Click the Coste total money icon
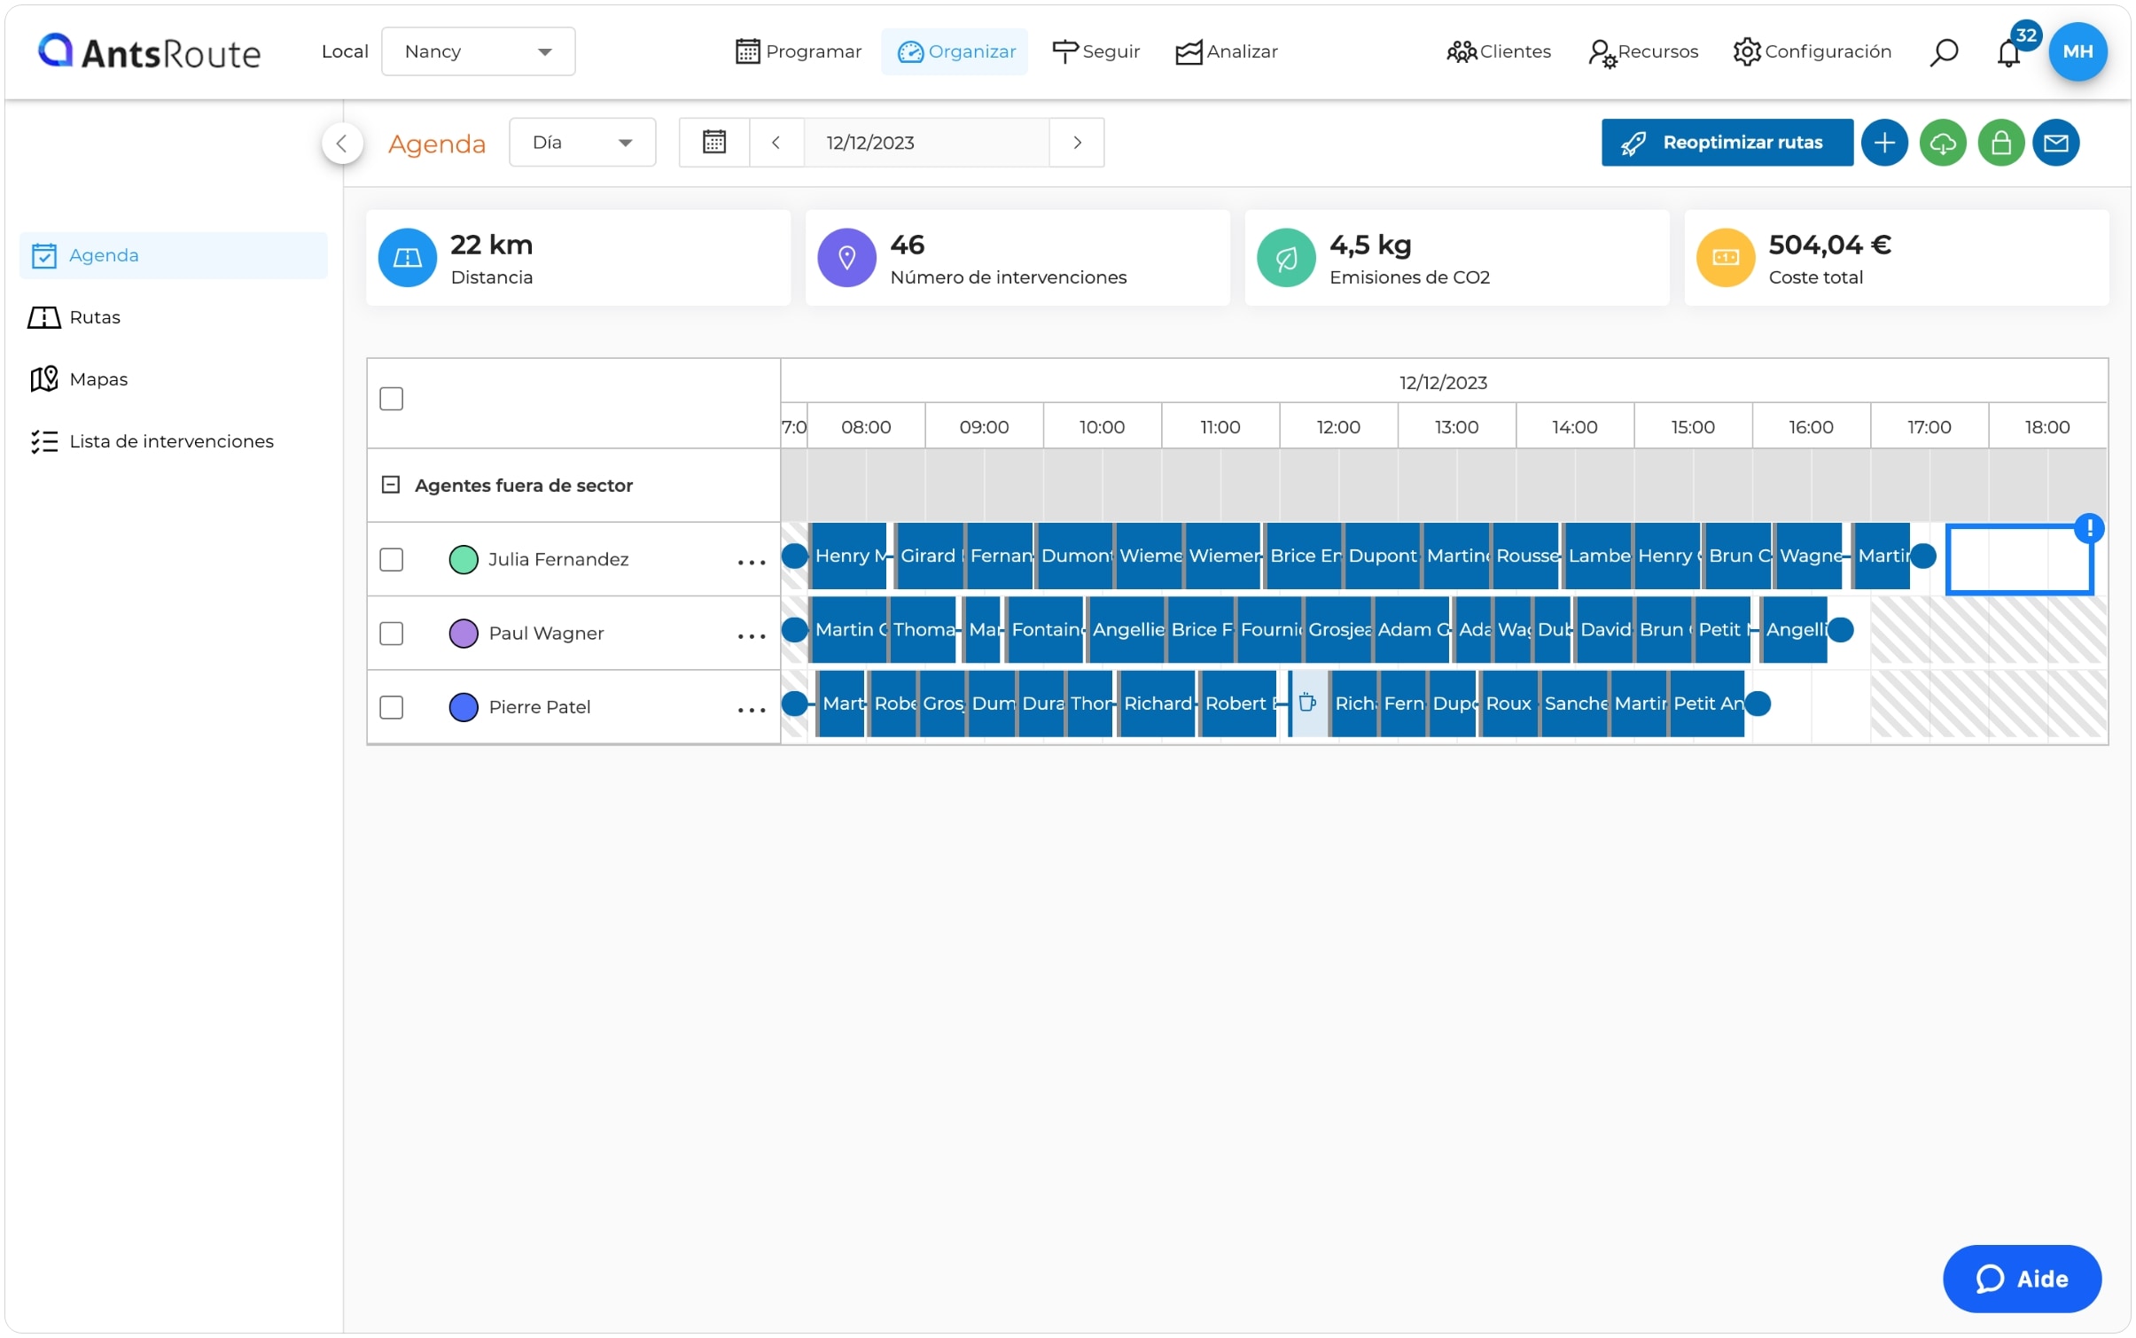Screen dimensions: 2136x1338 click(x=1725, y=258)
